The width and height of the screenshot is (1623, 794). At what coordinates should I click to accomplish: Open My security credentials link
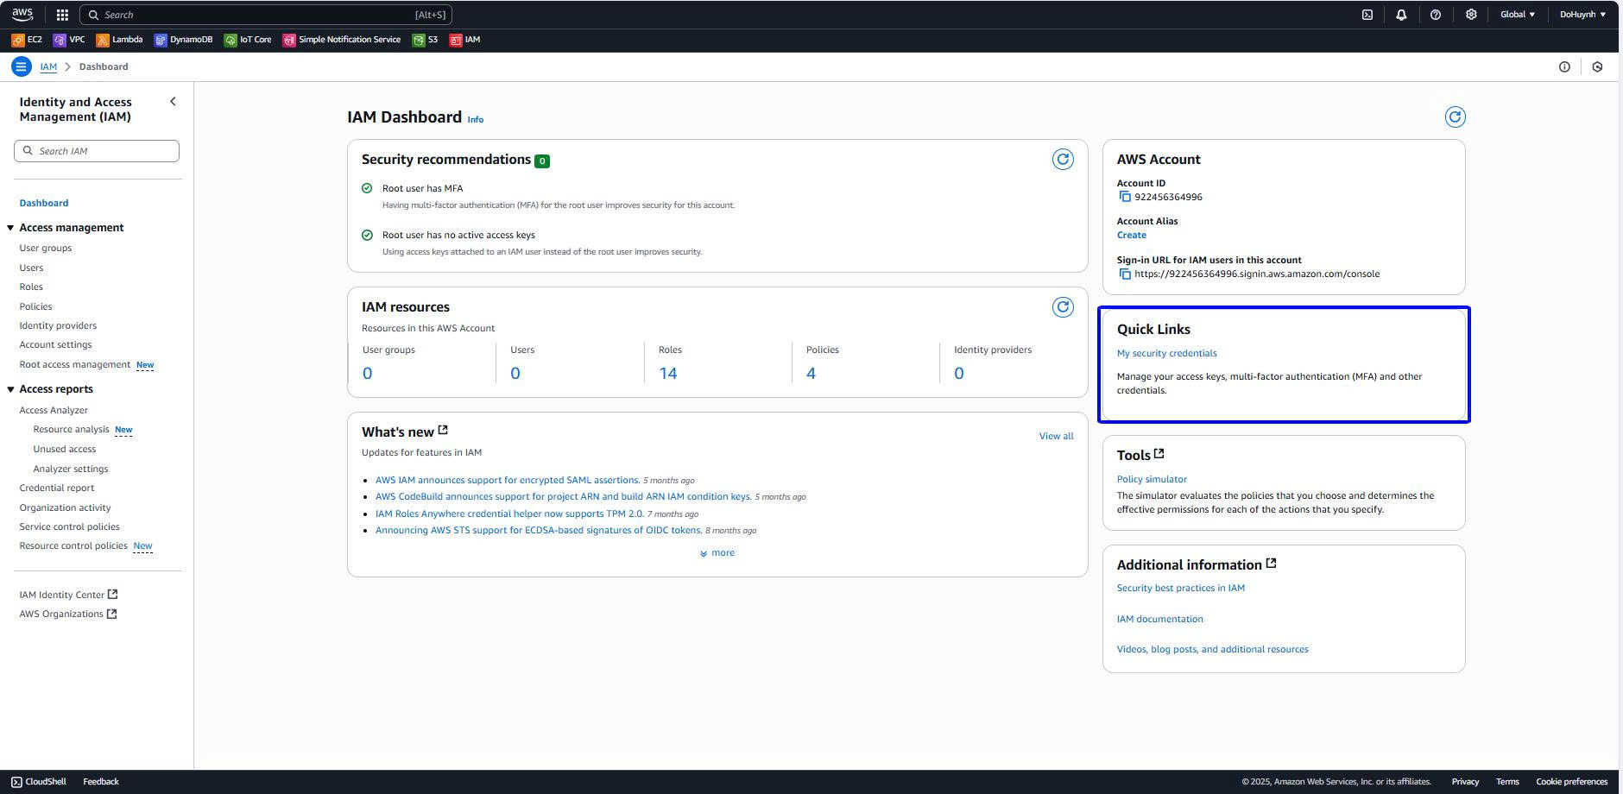(1166, 353)
